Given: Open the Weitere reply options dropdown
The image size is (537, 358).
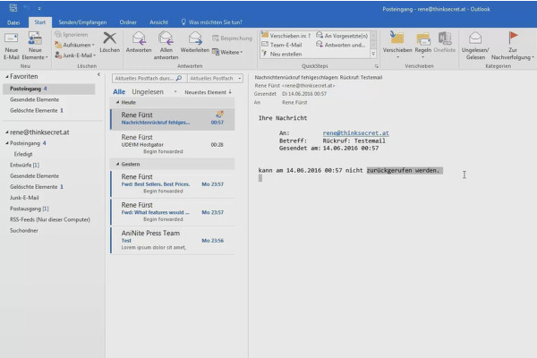Looking at the screenshot, I should (x=227, y=52).
